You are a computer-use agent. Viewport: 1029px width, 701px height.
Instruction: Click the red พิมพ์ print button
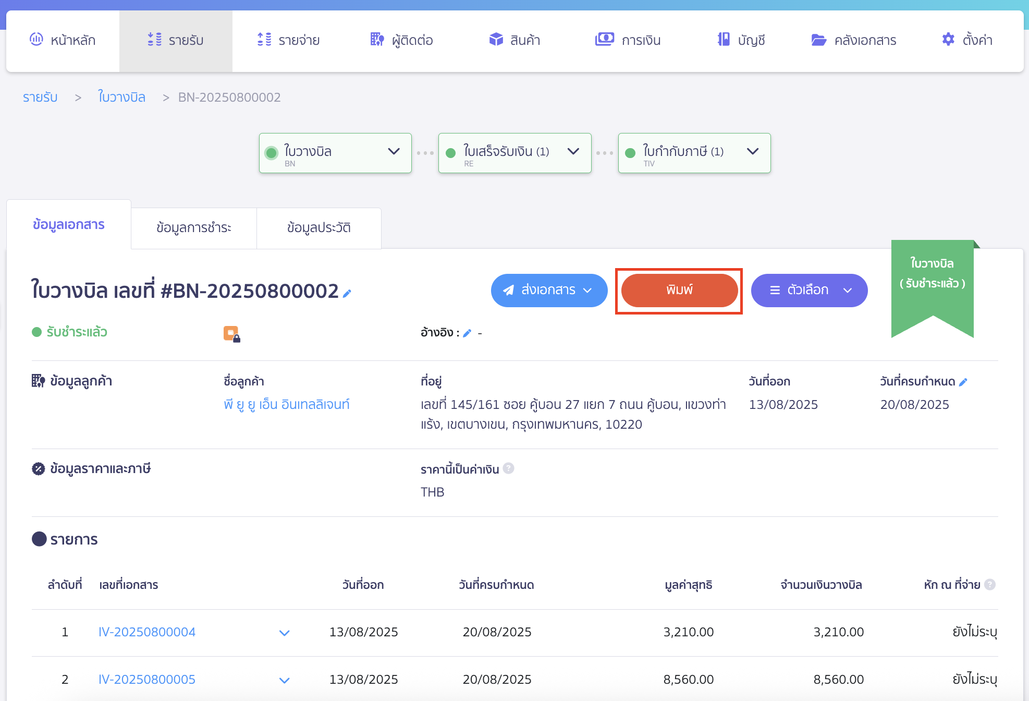pos(679,290)
